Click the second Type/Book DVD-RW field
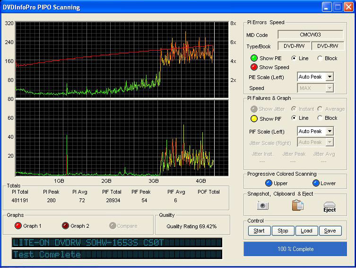This screenshot has width=356, height=268. [x=328, y=46]
